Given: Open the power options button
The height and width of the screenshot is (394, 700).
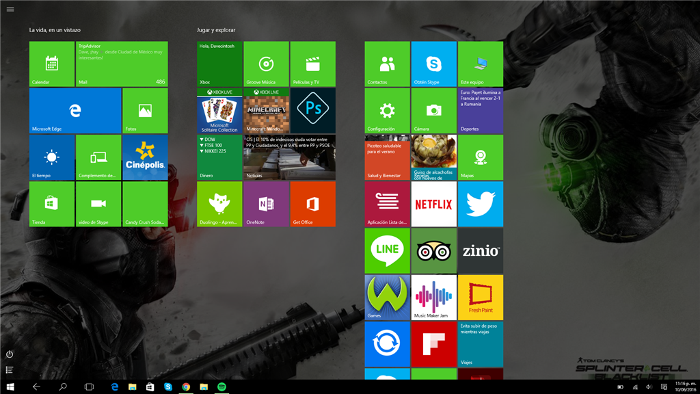Looking at the screenshot, I should pos(10,354).
